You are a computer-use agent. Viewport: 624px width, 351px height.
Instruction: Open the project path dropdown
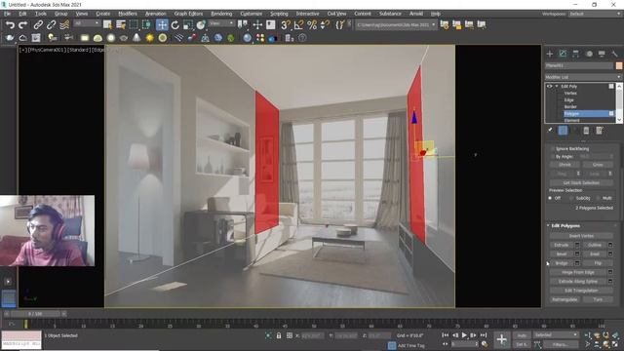(396, 24)
